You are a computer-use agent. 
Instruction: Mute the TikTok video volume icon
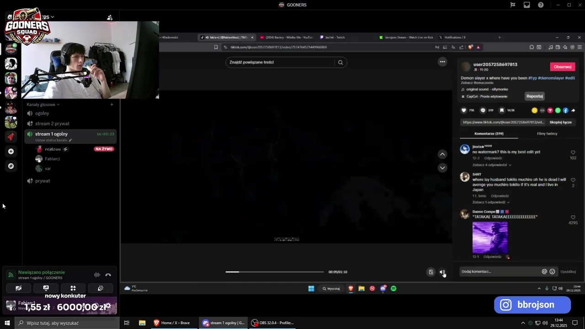point(442,272)
